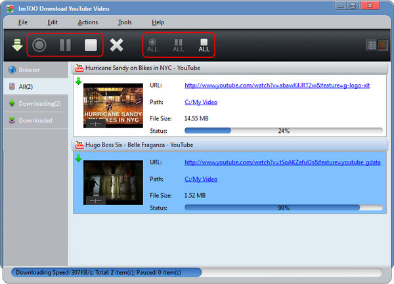Pause the selected download

click(65, 45)
